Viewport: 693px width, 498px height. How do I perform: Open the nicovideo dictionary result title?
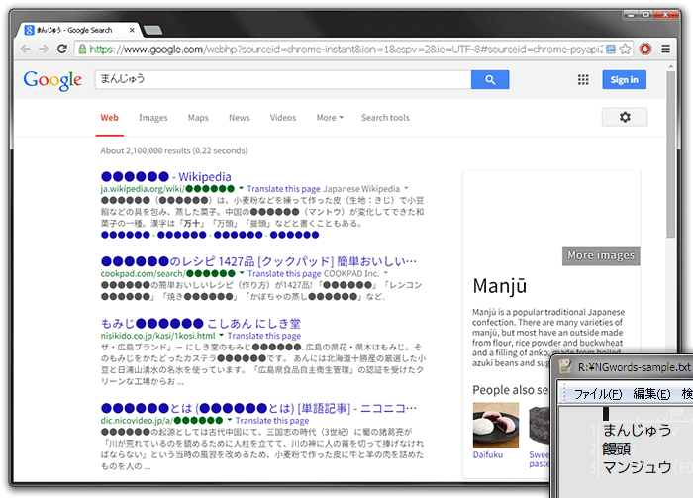[x=258, y=408]
